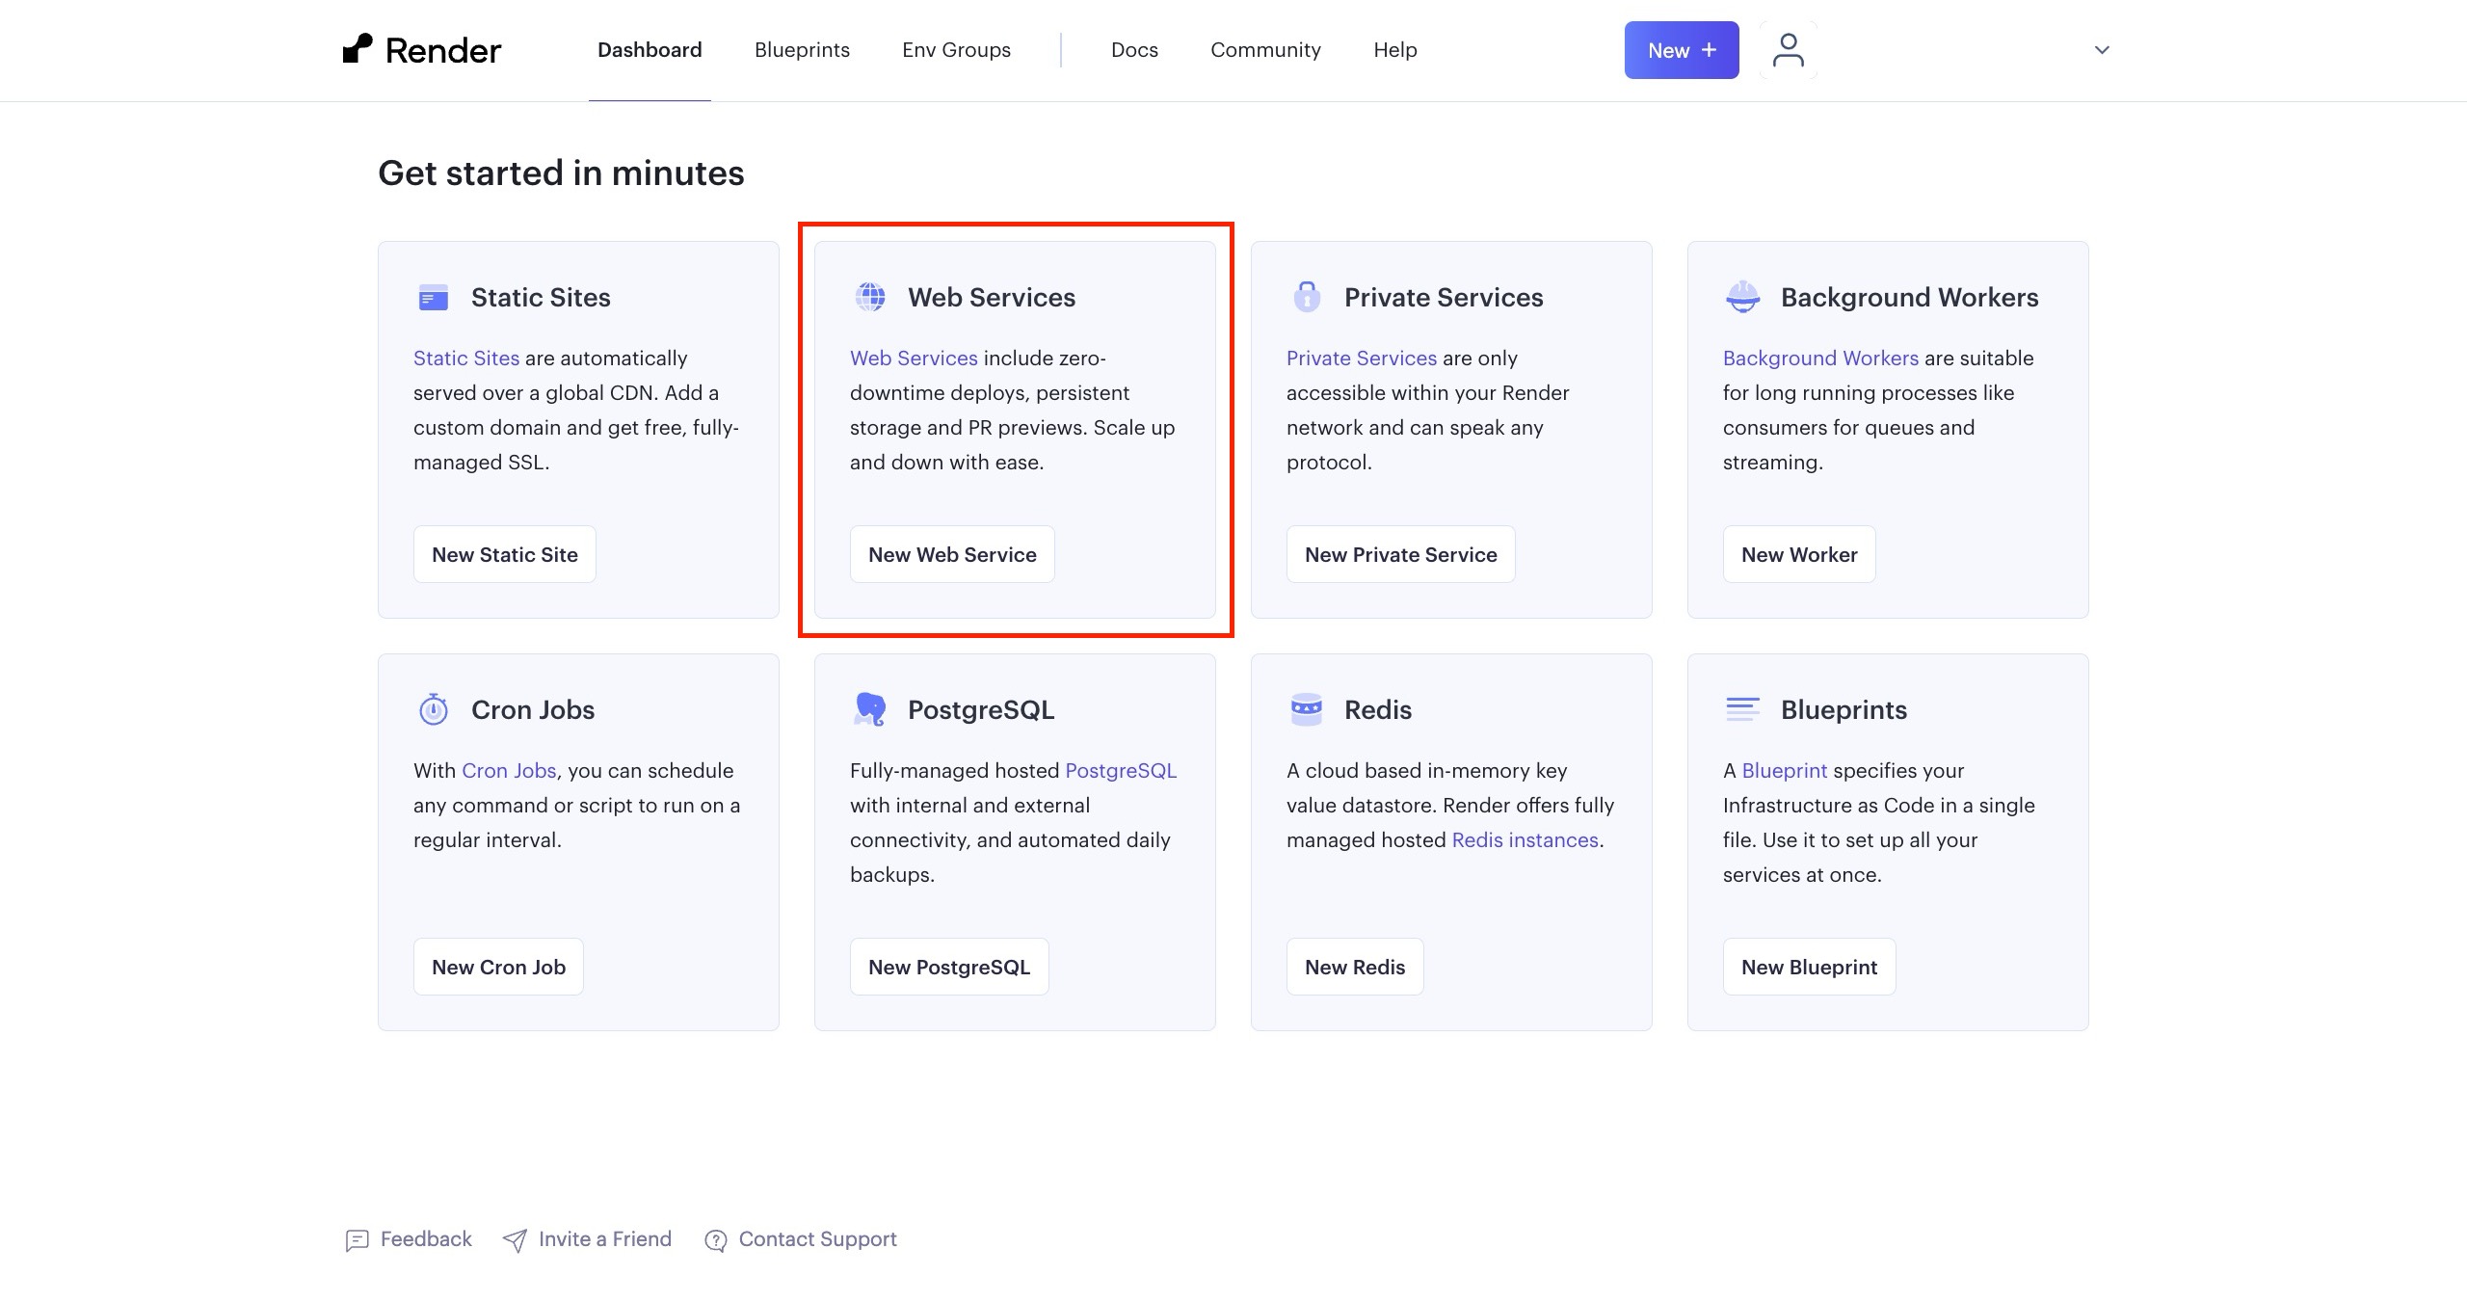Click the New Static Site button
Image resolution: width=2467 pixels, height=1302 pixels.
[x=505, y=554]
